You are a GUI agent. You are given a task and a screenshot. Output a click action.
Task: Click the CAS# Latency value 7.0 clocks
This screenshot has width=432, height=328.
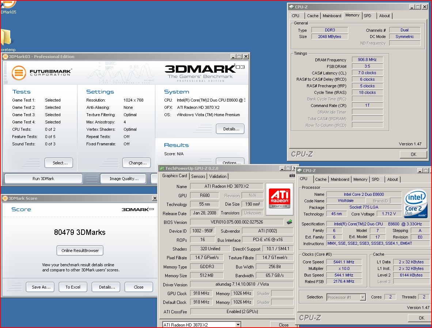pyautogui.click(x=367, y=73)
